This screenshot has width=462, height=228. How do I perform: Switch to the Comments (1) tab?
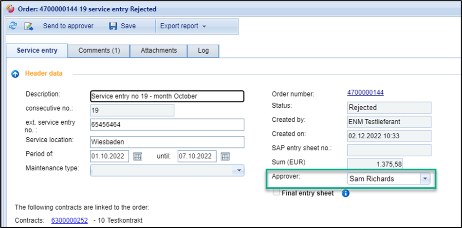point(99,50)
